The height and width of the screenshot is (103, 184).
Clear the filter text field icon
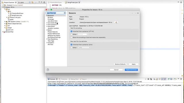pos(64,13)
